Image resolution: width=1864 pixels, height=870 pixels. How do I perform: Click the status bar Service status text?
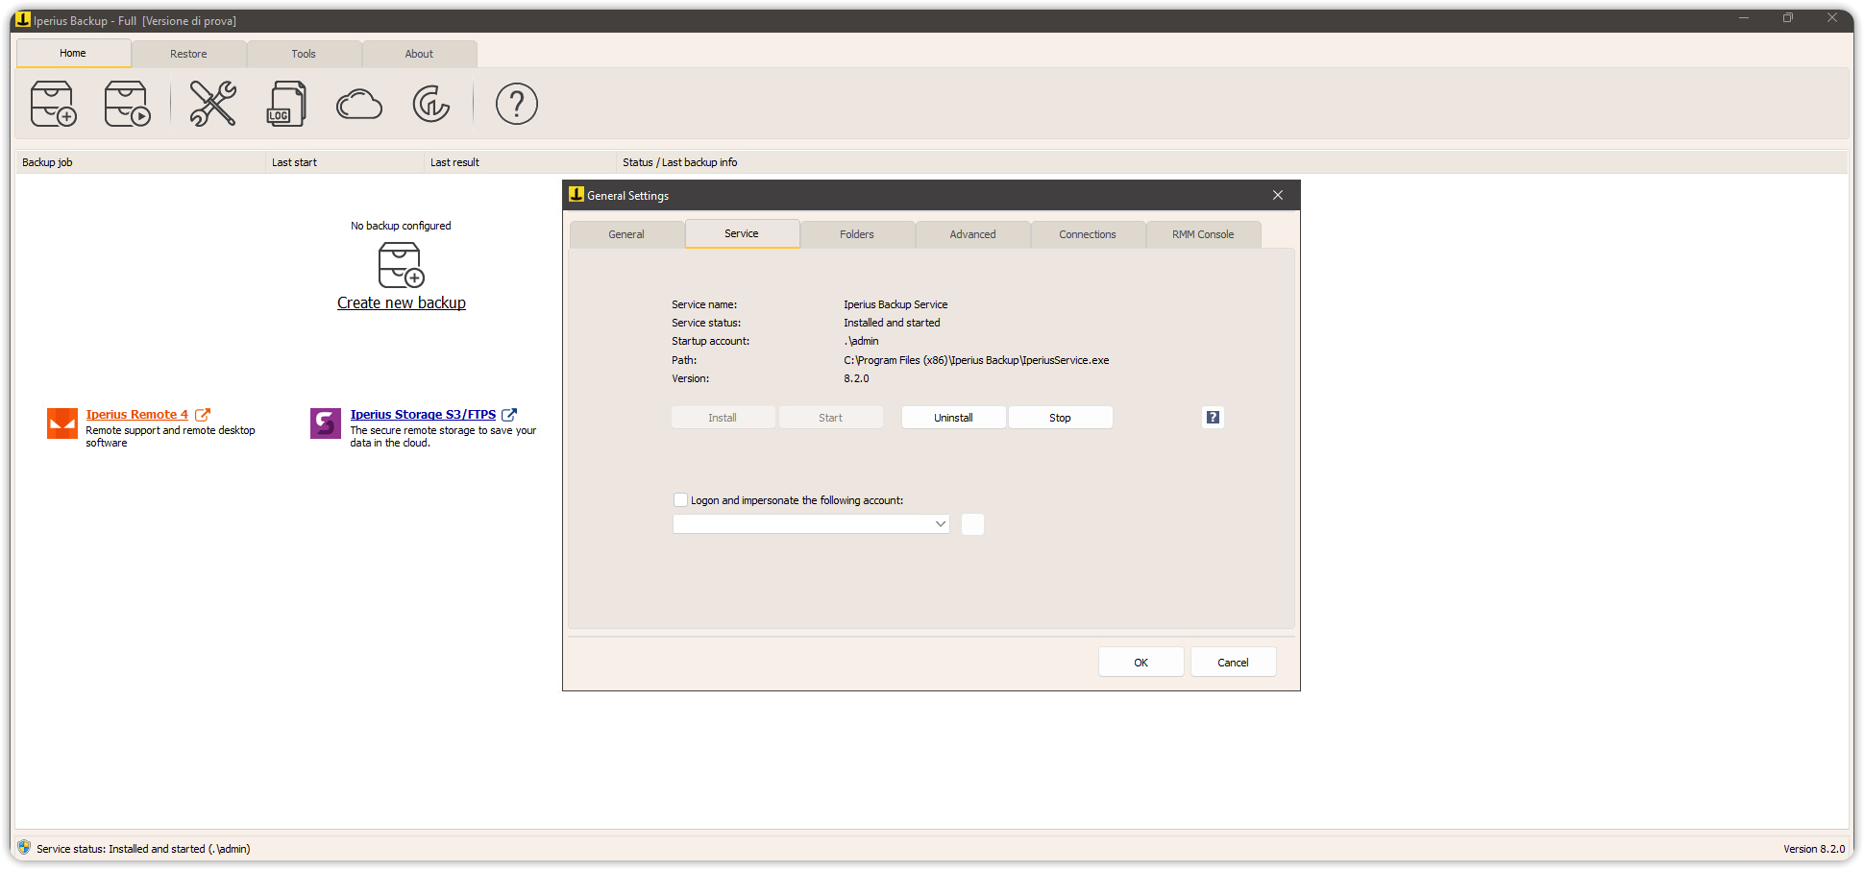coord(143,849)
